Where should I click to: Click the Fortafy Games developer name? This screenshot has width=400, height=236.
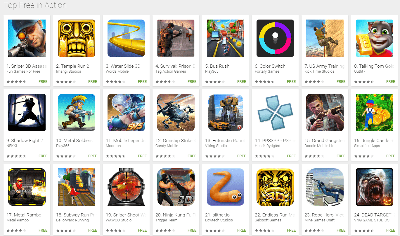[x=267, y=71]
